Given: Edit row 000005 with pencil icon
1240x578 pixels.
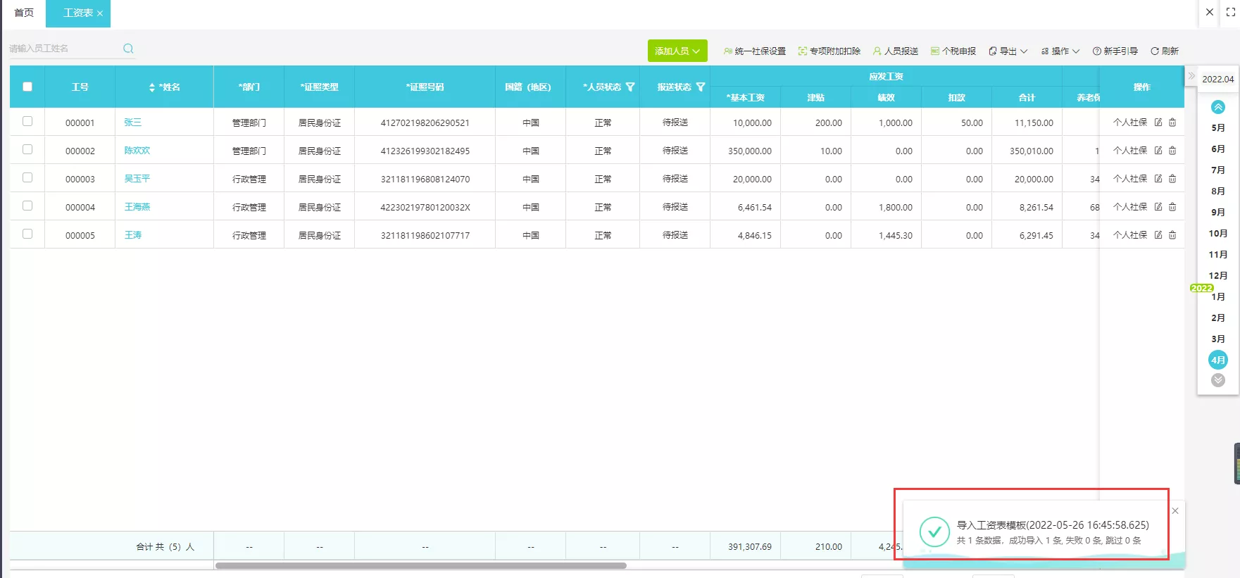Looking at the screenshot, I should pos(1158,235).
